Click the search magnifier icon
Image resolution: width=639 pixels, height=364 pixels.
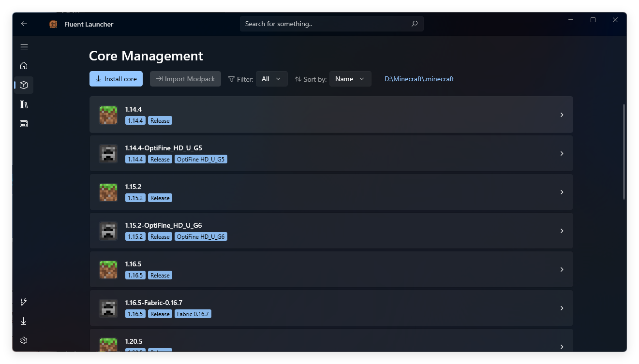pos(415,24)
